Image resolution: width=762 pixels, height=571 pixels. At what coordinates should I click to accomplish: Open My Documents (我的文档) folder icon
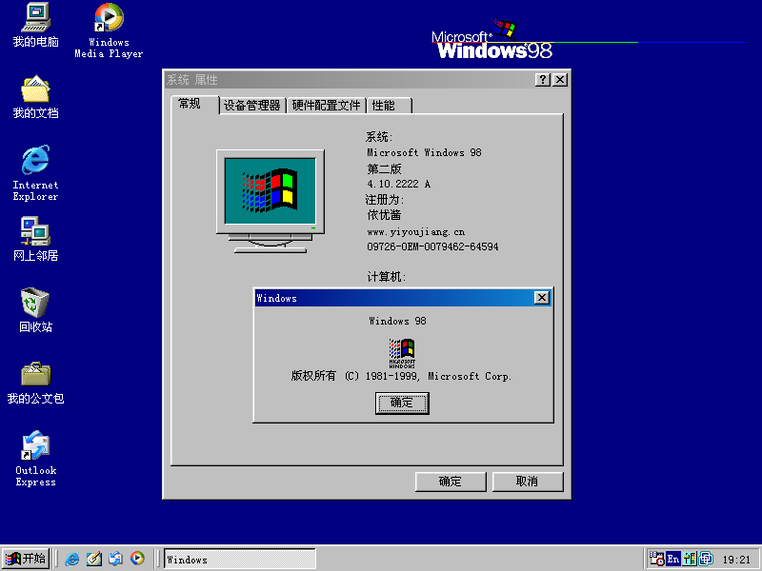pyautogui.click(x=35, y=90)
